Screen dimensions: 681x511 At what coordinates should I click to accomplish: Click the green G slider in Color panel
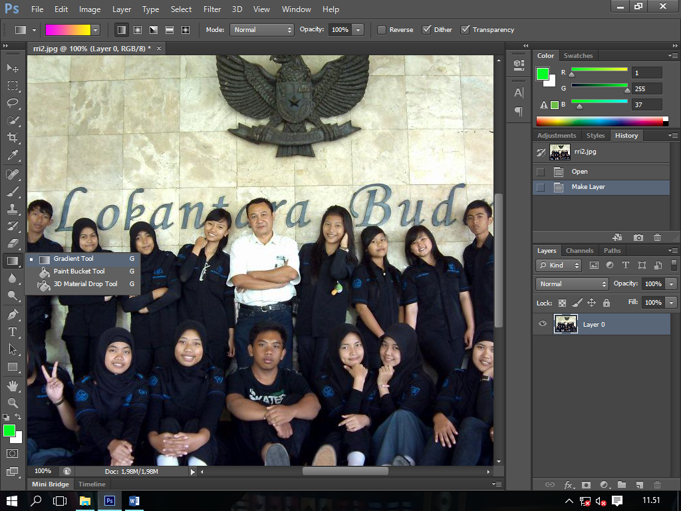pyautogui.click(x=599, y=86)
